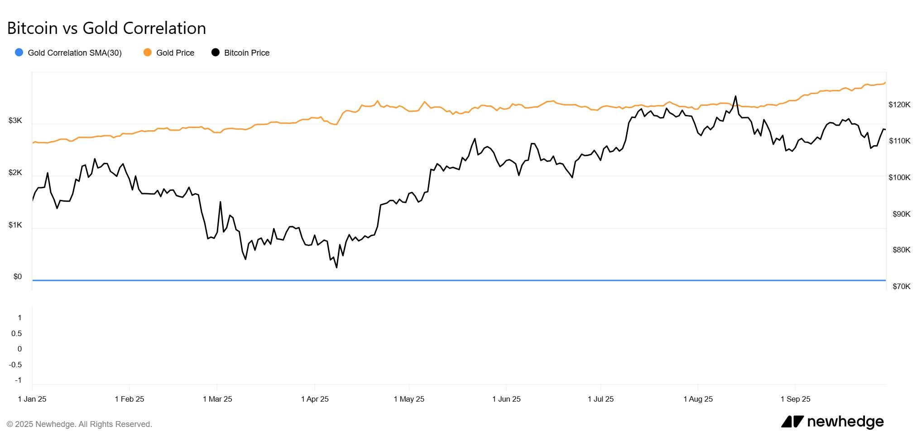Click the newhedge logo icon

[x=792, y=422]
